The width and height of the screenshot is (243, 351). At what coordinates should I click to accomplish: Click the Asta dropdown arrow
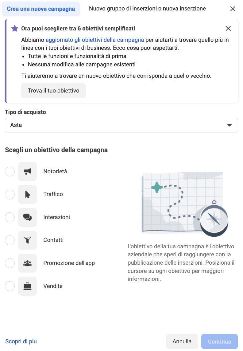pyautogui.click(x=229, y=125)
